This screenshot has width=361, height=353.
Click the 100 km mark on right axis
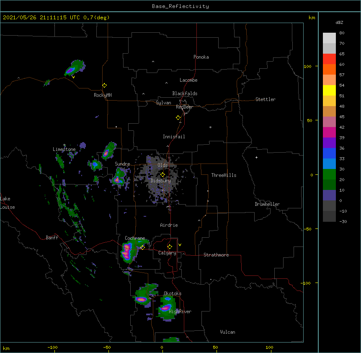point(308,66)
